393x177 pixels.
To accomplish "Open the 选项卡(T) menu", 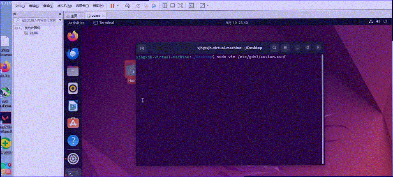I will pyautogui.click(x=82, y=6).
